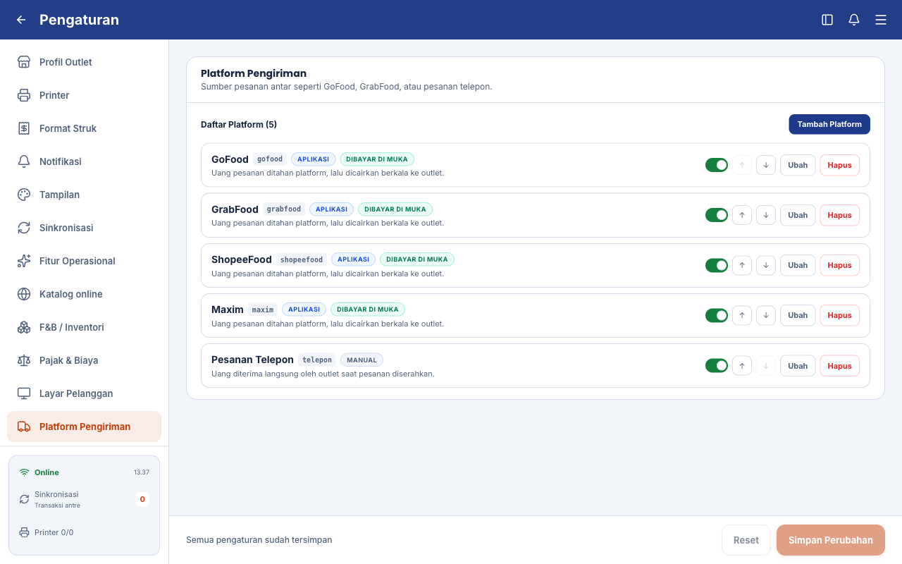Move GoFood up in the list

tap(742, 165)
